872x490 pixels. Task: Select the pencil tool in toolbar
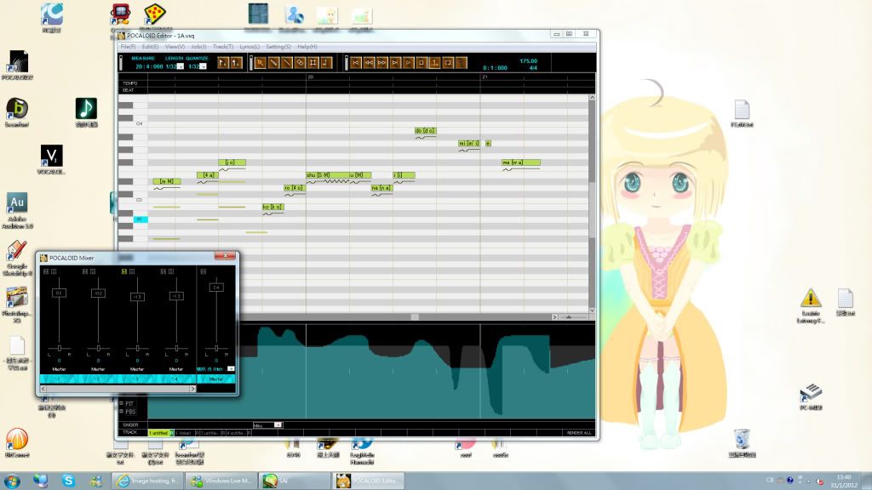coord(274,63)
